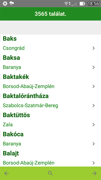Expand Csongrád entry chevron under Baks
101x180 pixels.
coord(94,48)
